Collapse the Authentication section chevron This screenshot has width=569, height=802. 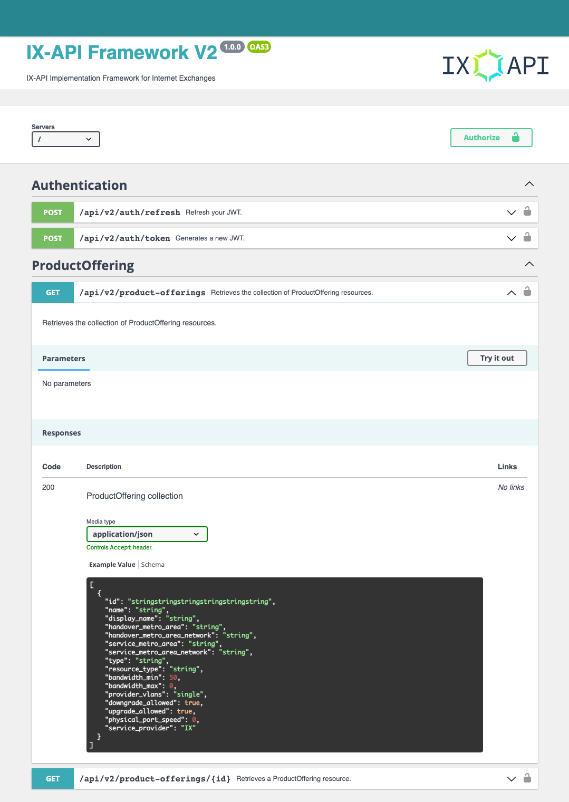pyautogui.click(x=529, y=185)
